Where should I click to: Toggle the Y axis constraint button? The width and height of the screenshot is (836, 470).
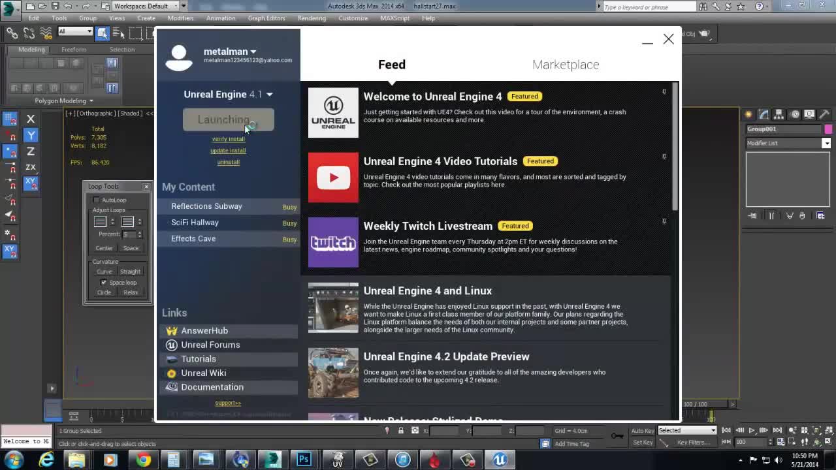[31, 135]
